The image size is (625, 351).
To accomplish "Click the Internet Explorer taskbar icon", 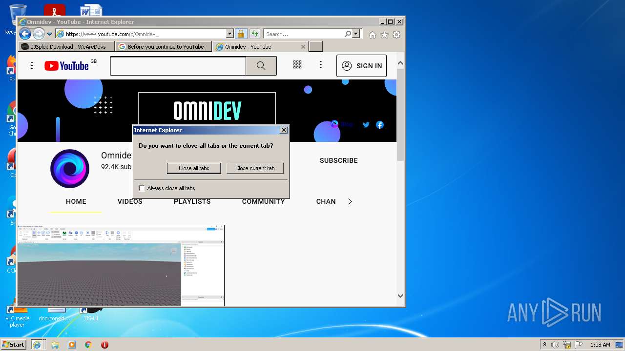I will tap(37, 345).
